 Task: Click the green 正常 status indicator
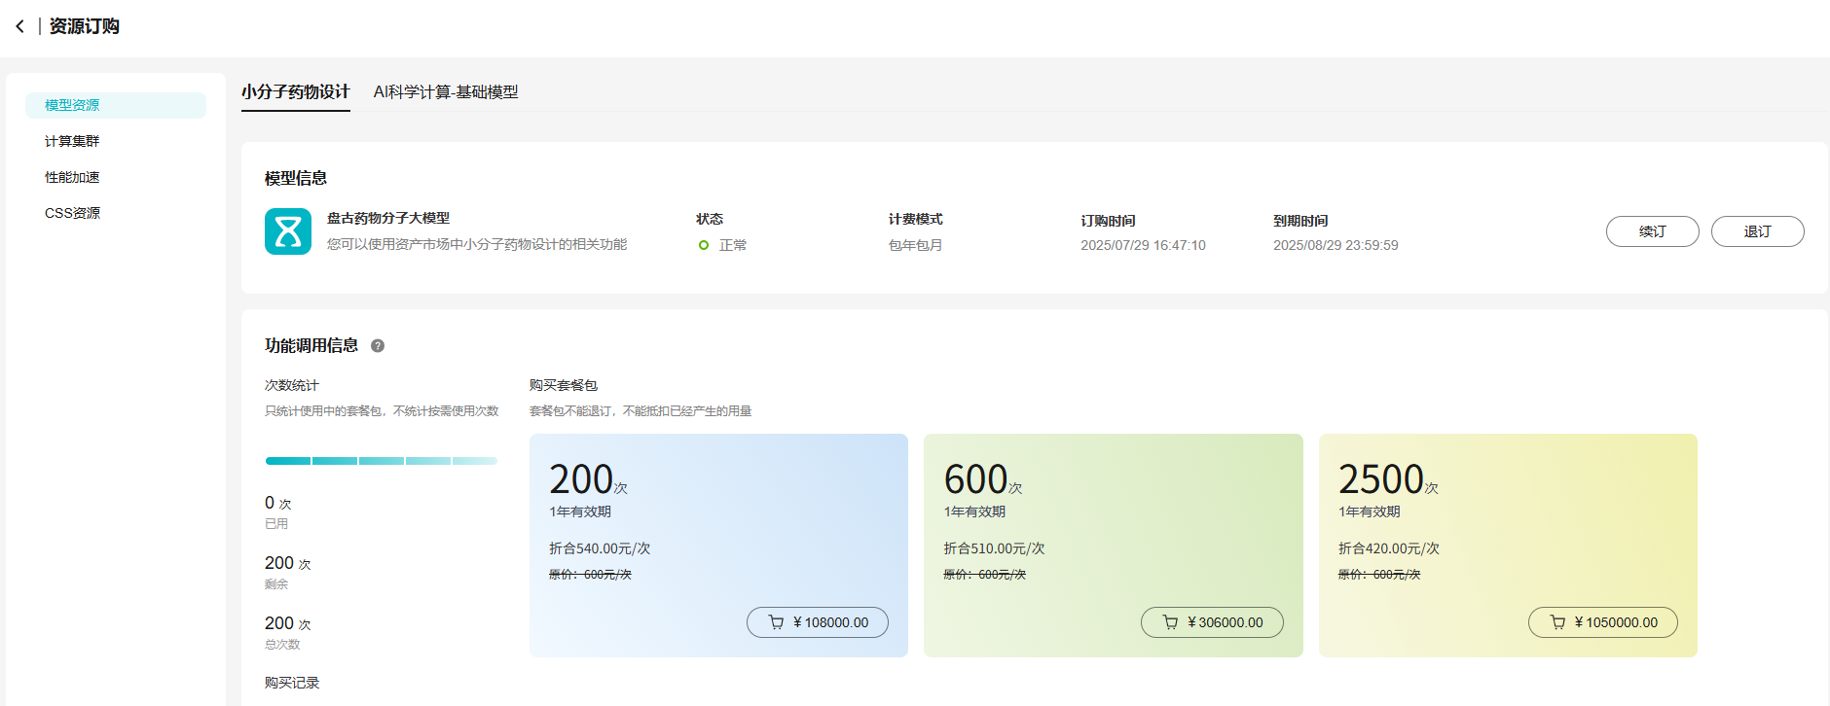(704, 245)
